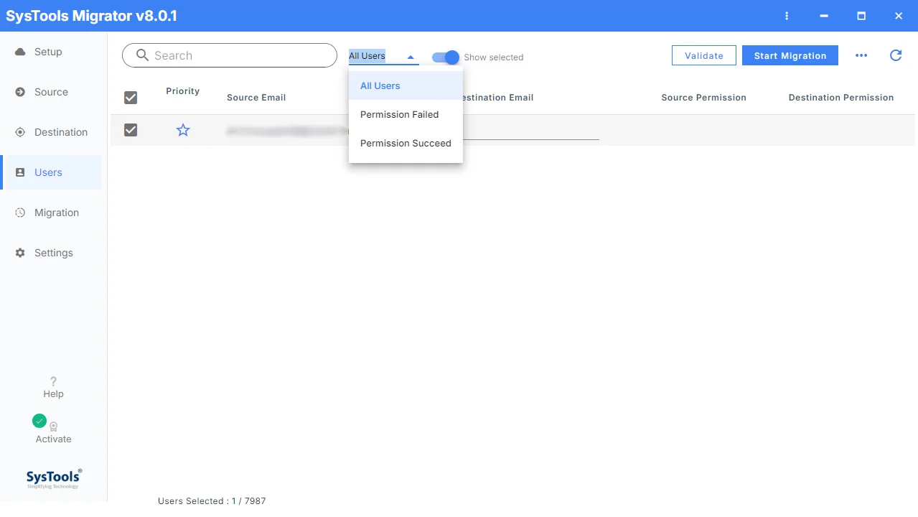Screen dimensions: 918x517
Task: Turn off the Show selected switch
Action: click(445, 57)
